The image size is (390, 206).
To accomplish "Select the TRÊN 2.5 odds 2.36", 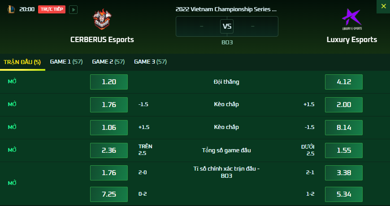I will tap(109, 150).
